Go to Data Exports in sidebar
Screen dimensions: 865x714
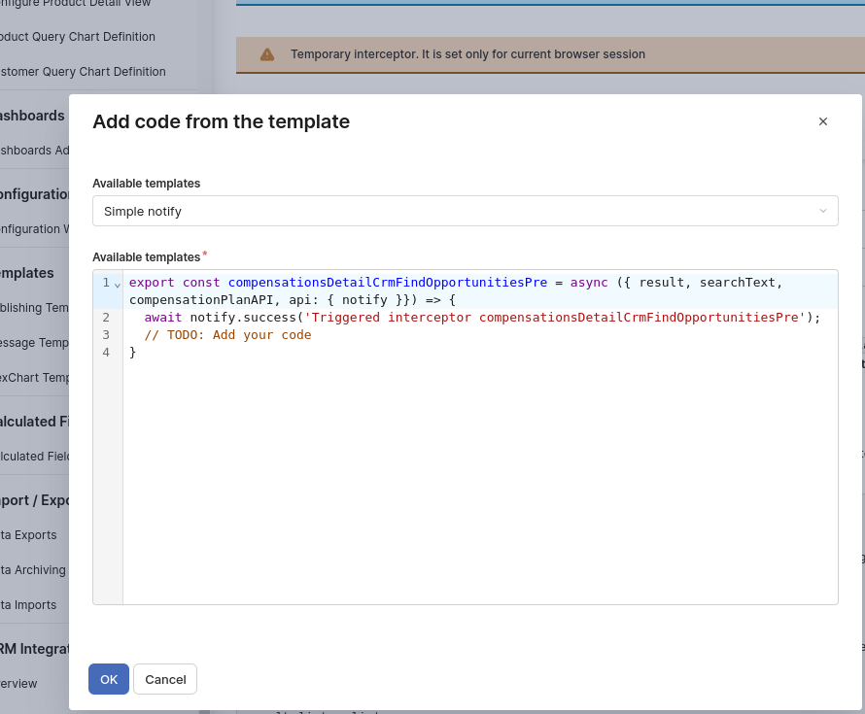point(29,535)
